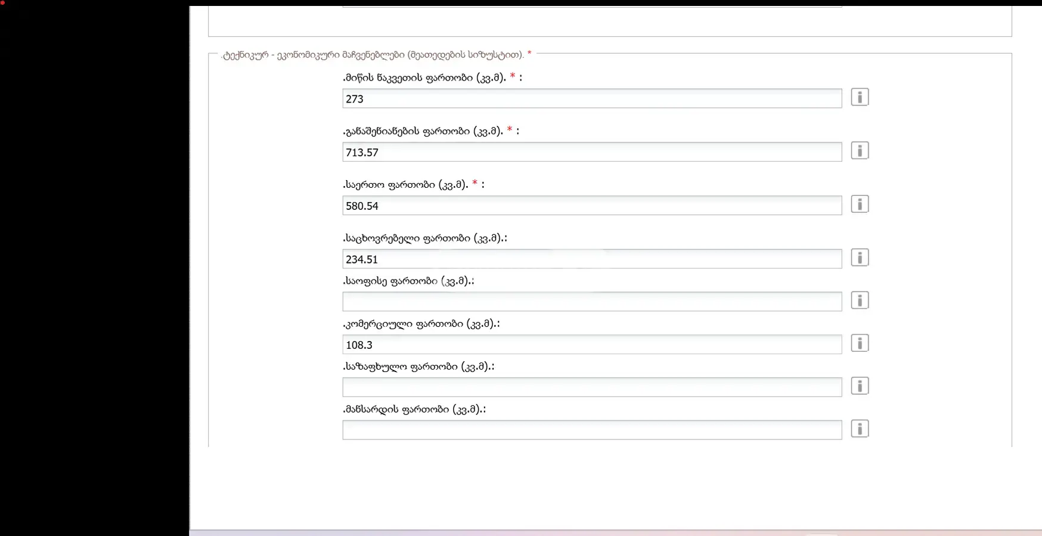Show info for the 234.51 field
Screen dimensions: 1042x536
(x=860, y=258)
